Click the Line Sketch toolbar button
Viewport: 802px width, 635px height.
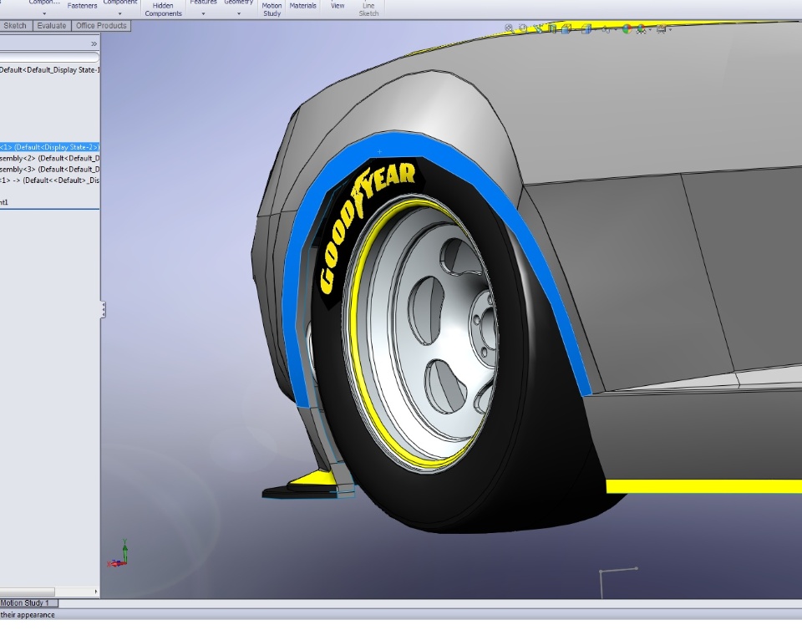[368, 9]
